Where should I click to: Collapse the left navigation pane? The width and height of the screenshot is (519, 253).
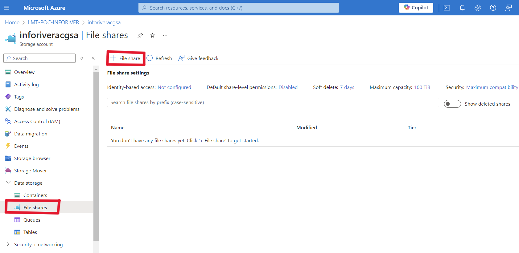point(93,58)
